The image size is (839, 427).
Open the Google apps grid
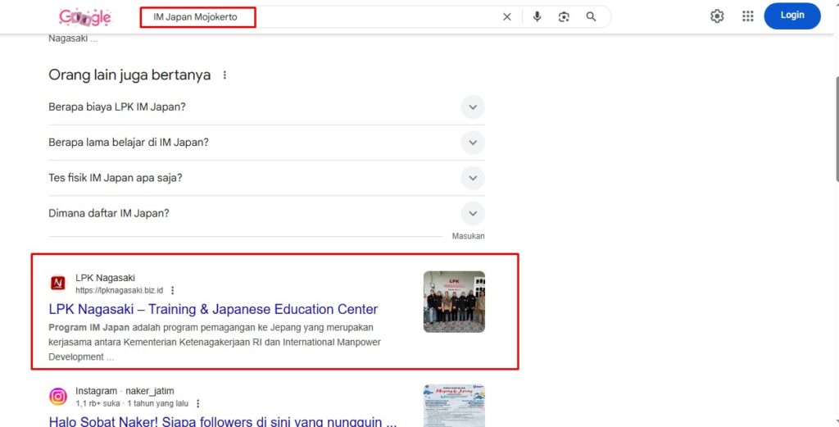click(747, 16)
